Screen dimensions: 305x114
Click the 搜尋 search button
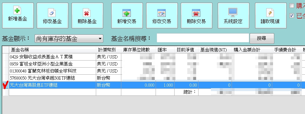(262, 38)
